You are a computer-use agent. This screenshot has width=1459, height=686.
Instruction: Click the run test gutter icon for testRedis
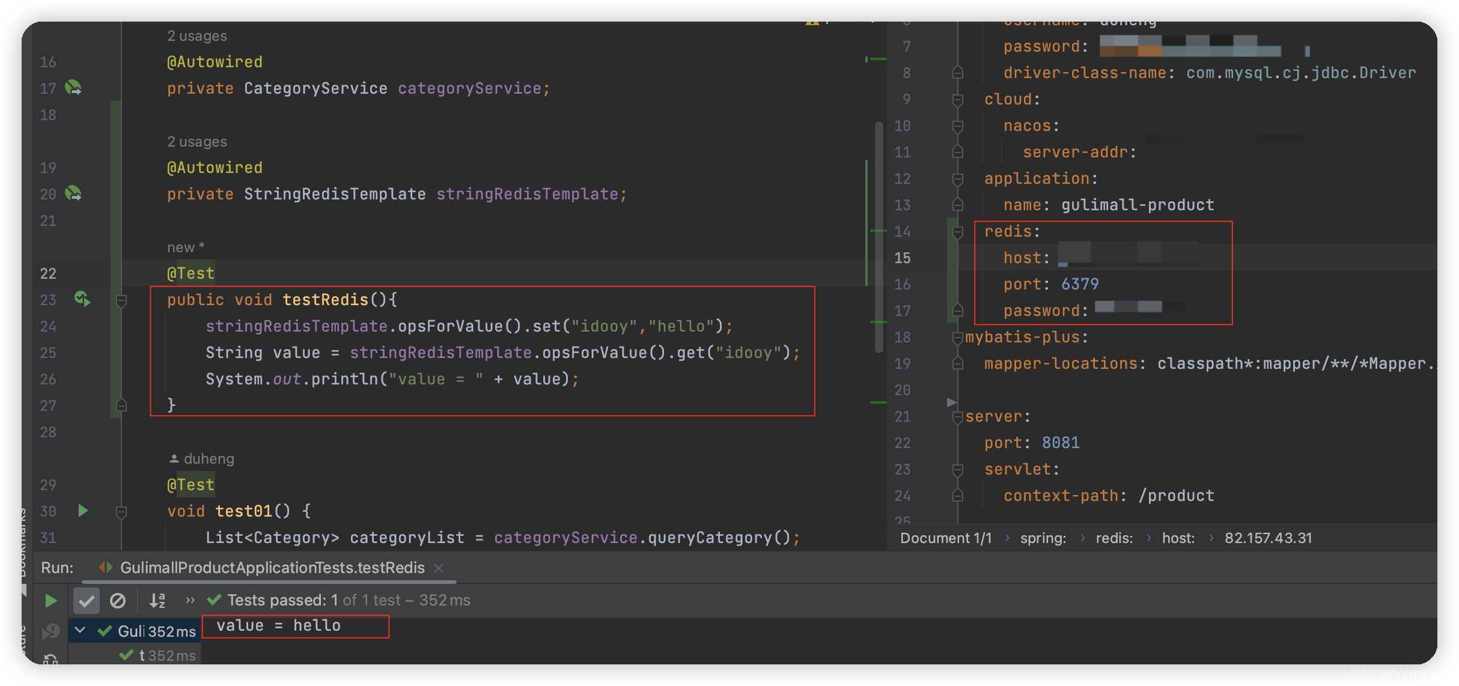coord(82,299)
